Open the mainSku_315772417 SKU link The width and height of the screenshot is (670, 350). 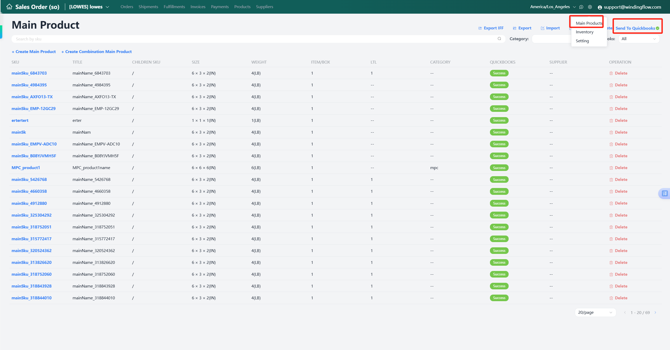tap(32, 239)
